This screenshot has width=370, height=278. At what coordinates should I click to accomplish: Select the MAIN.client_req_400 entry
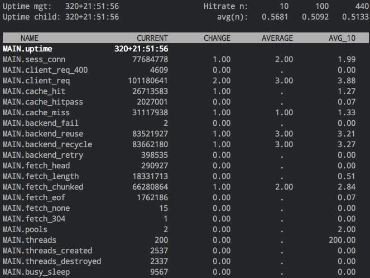coord(45,70)
